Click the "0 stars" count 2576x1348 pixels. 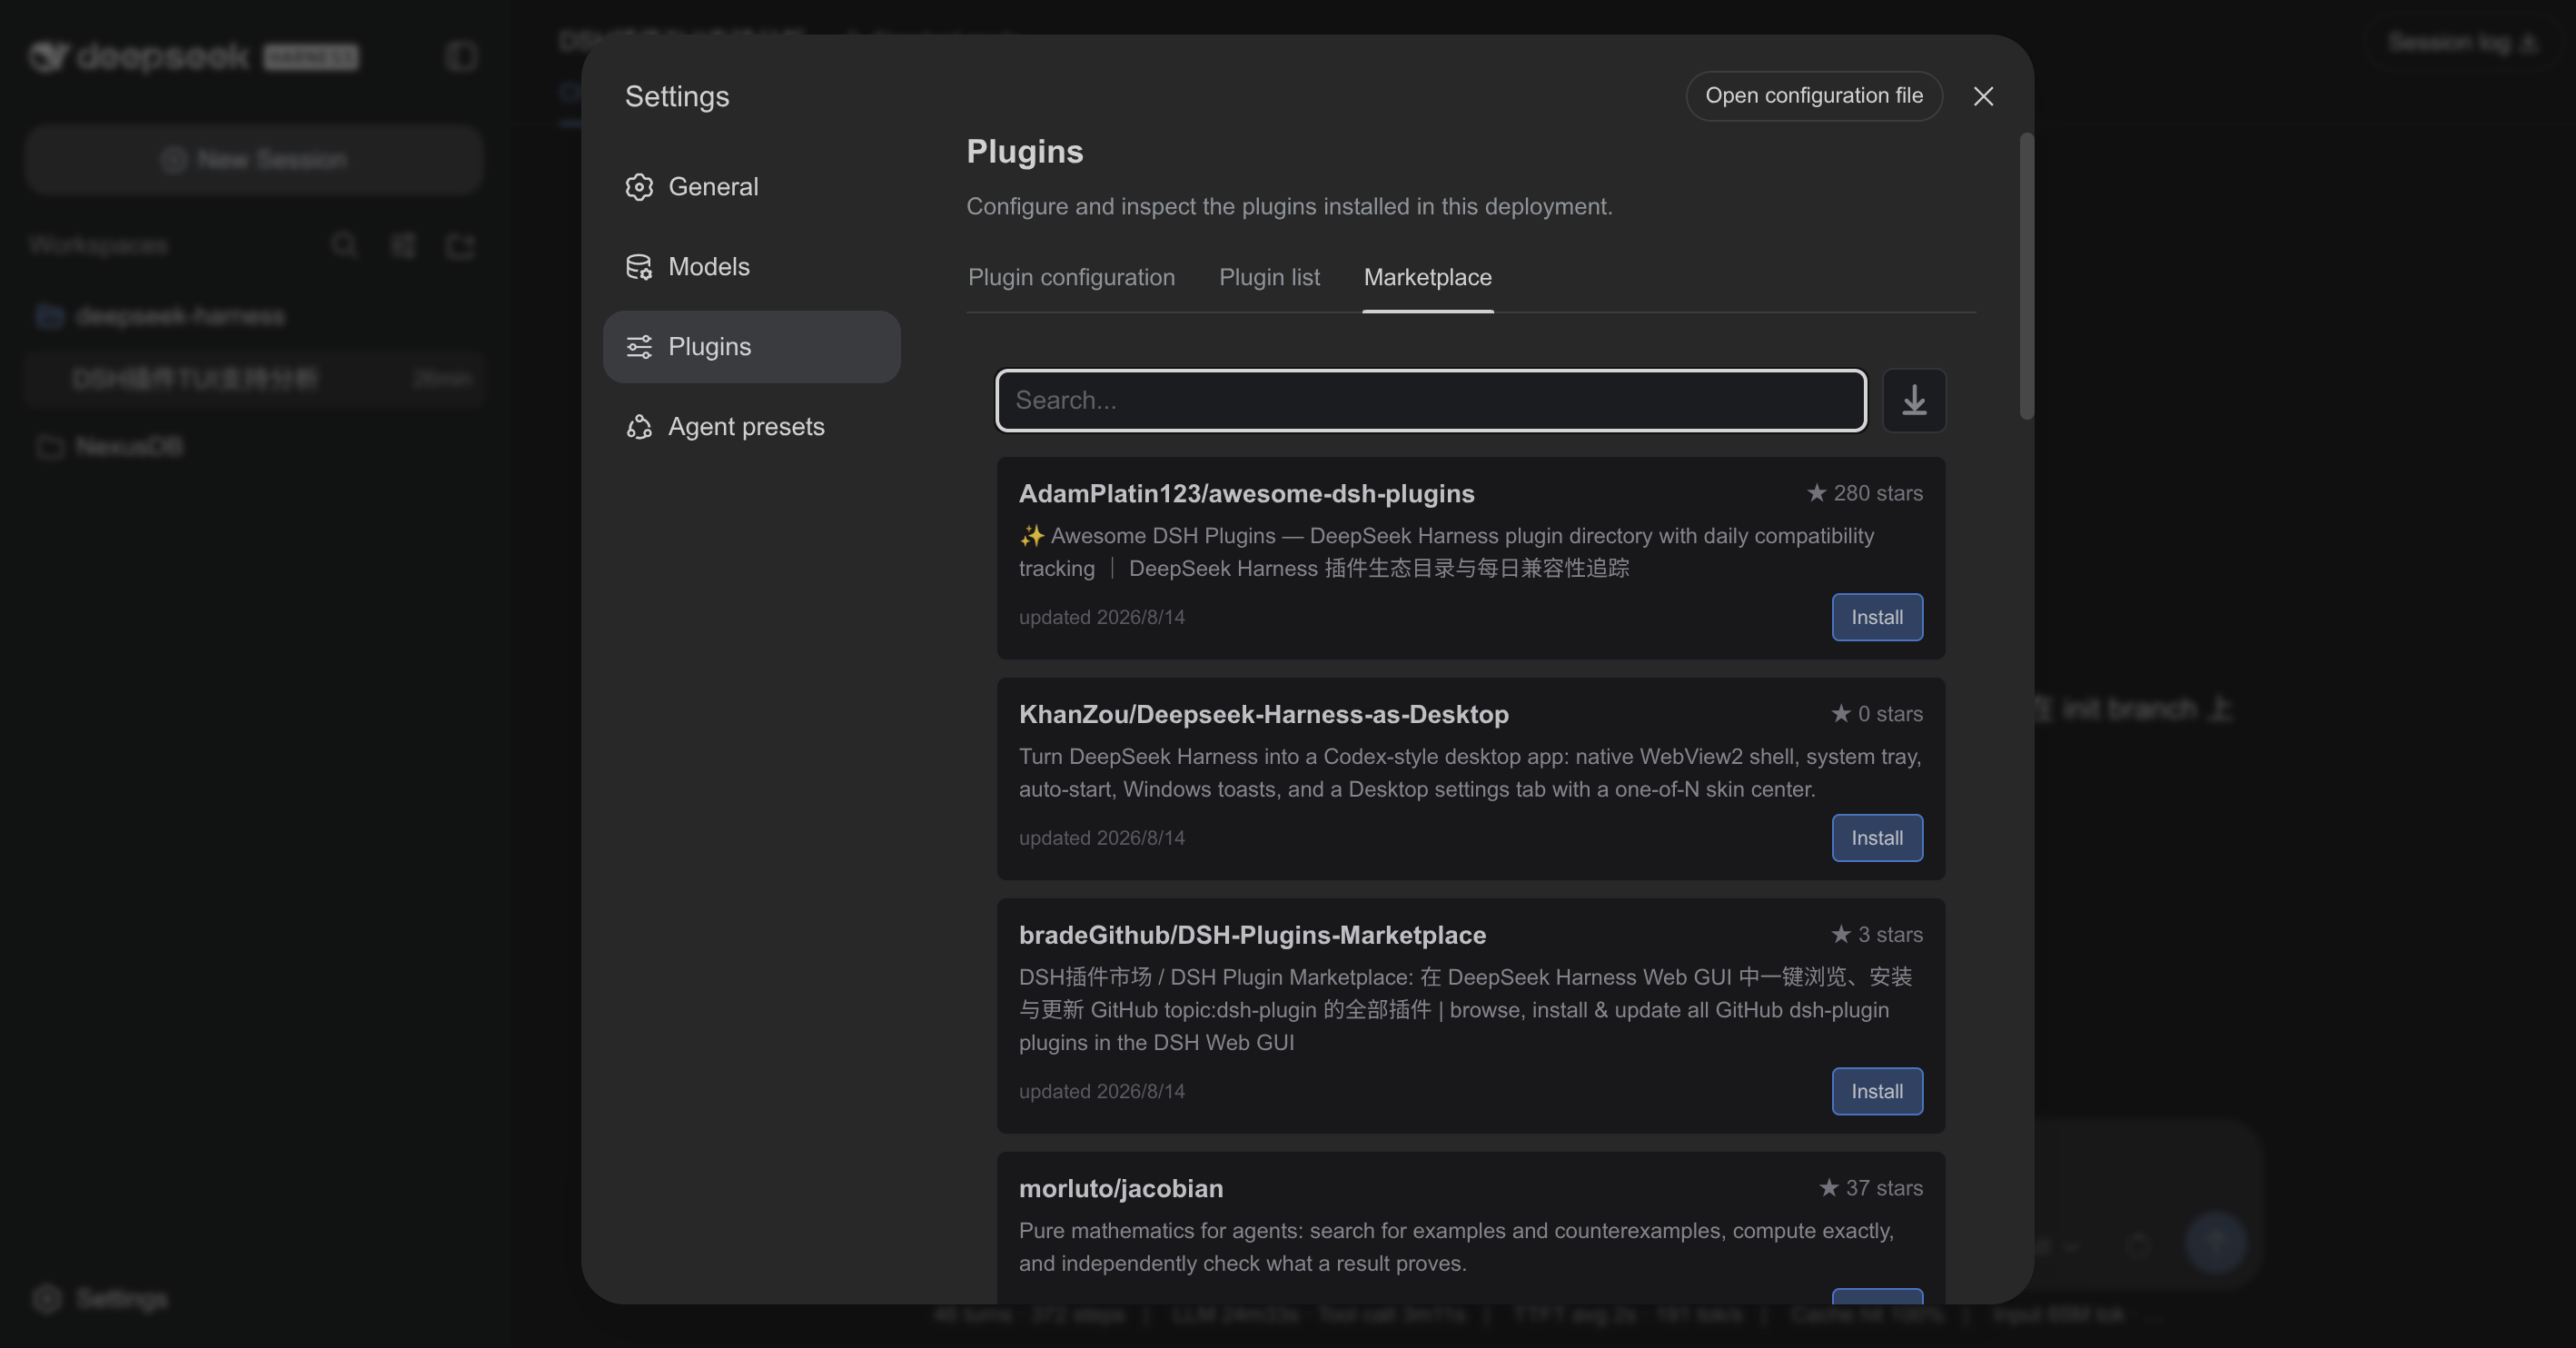[x=1890, y=713]
